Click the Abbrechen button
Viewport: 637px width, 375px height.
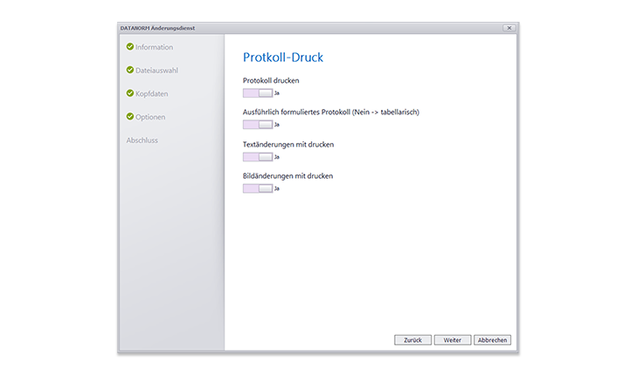click(492, 340)
